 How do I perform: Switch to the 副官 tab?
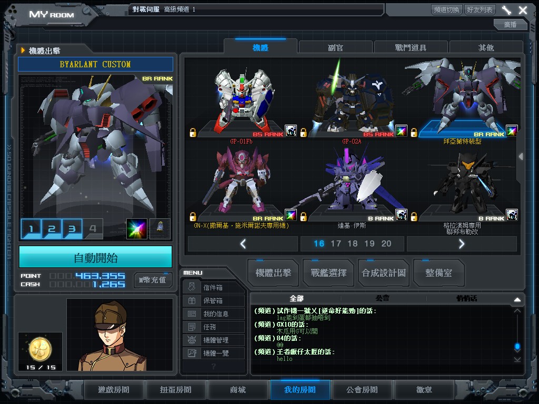point(335,47)
